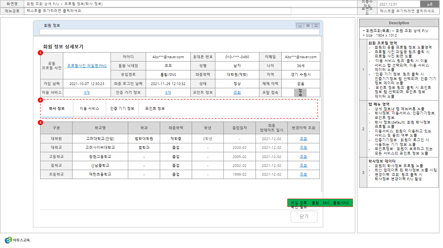Switch to the 포인트 정보 tab
Viewport: 443px width, 248px height.
click(x=155, y=108)
